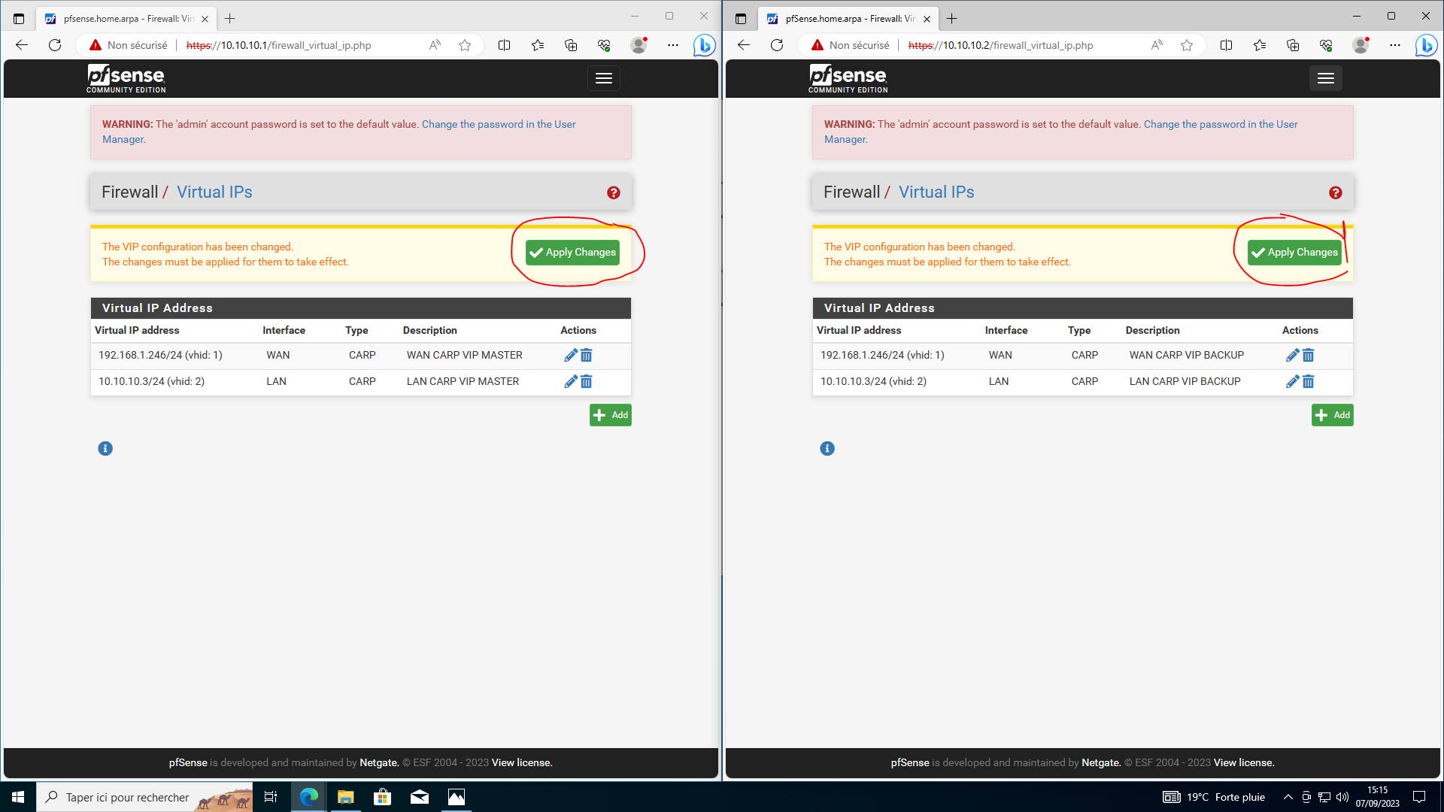Open new tab in right browser window
This screenshot has width=1444, height=812.
[952, 19]
